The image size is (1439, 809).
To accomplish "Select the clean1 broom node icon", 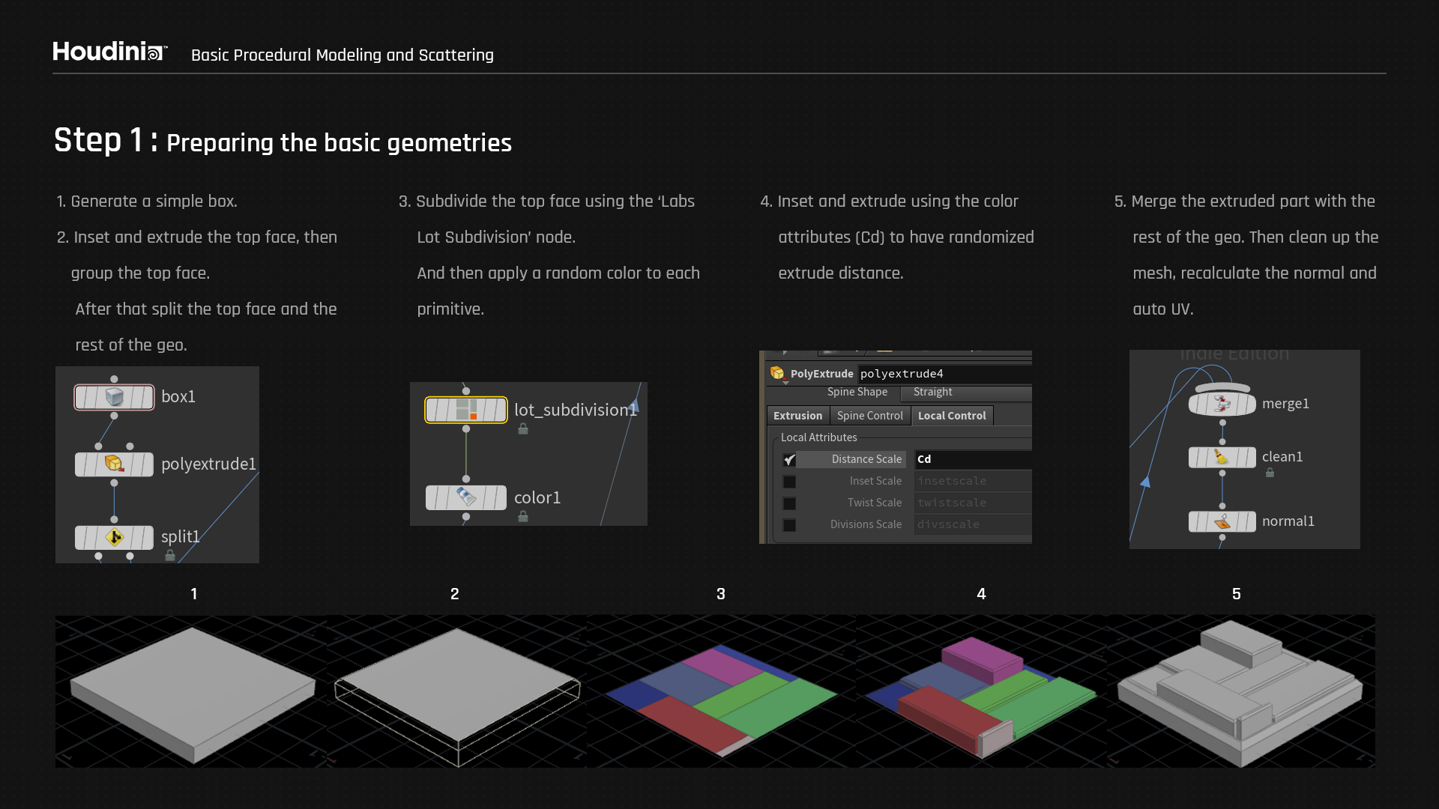I will tap(1222, 457).
